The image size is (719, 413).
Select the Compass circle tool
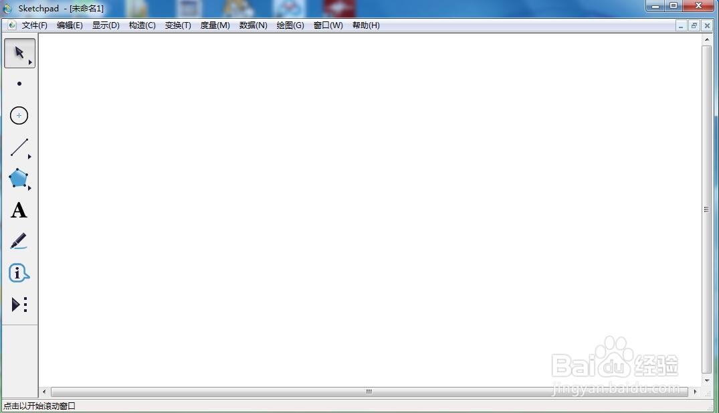point(19,115)
